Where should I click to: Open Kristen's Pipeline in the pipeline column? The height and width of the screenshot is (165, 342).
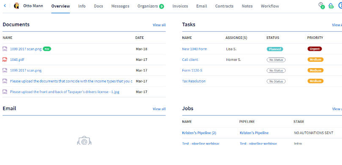254,133
